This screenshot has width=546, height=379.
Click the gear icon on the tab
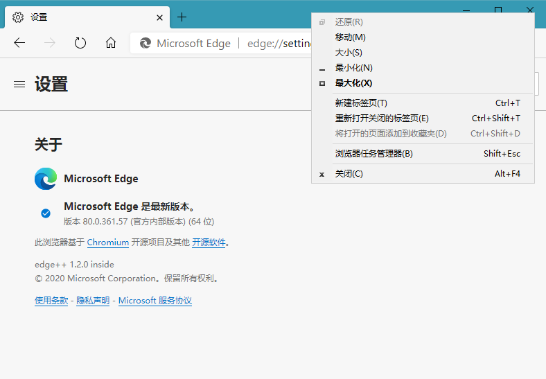[x=18, y=17]
